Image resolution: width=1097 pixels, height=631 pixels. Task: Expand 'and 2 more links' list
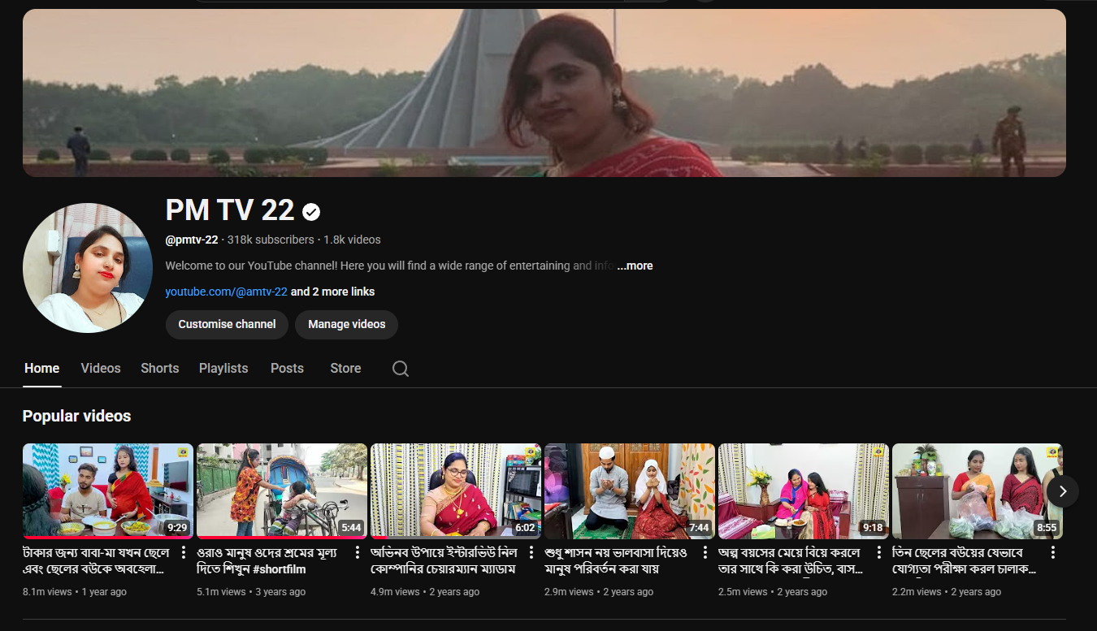click(x=332, y=292)
